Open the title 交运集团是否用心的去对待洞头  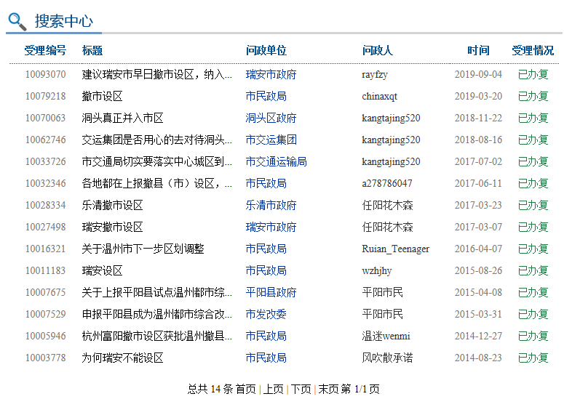(156, 140)
